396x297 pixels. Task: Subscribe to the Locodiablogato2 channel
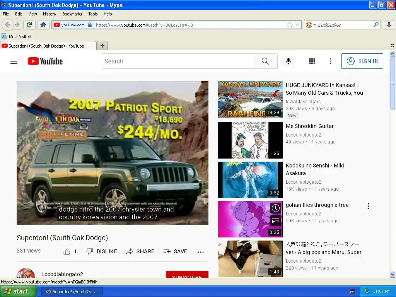pos(187,275)
